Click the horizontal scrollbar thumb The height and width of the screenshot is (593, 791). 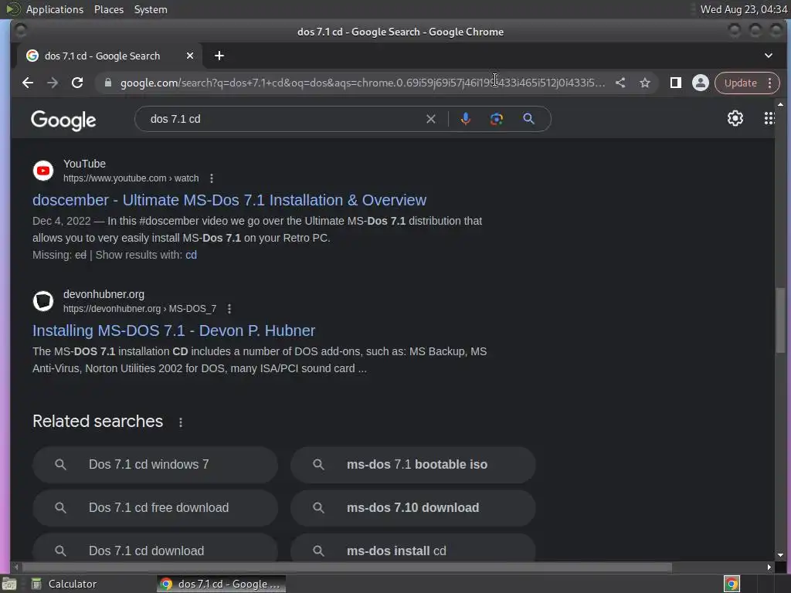(347, 568)
